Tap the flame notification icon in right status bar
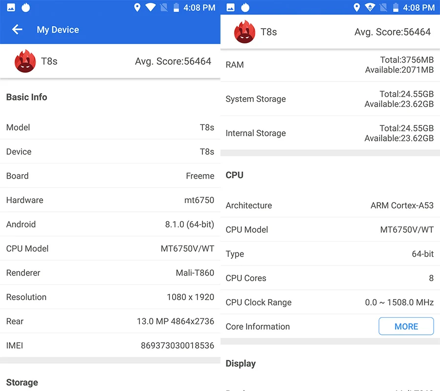 (245, 7)
